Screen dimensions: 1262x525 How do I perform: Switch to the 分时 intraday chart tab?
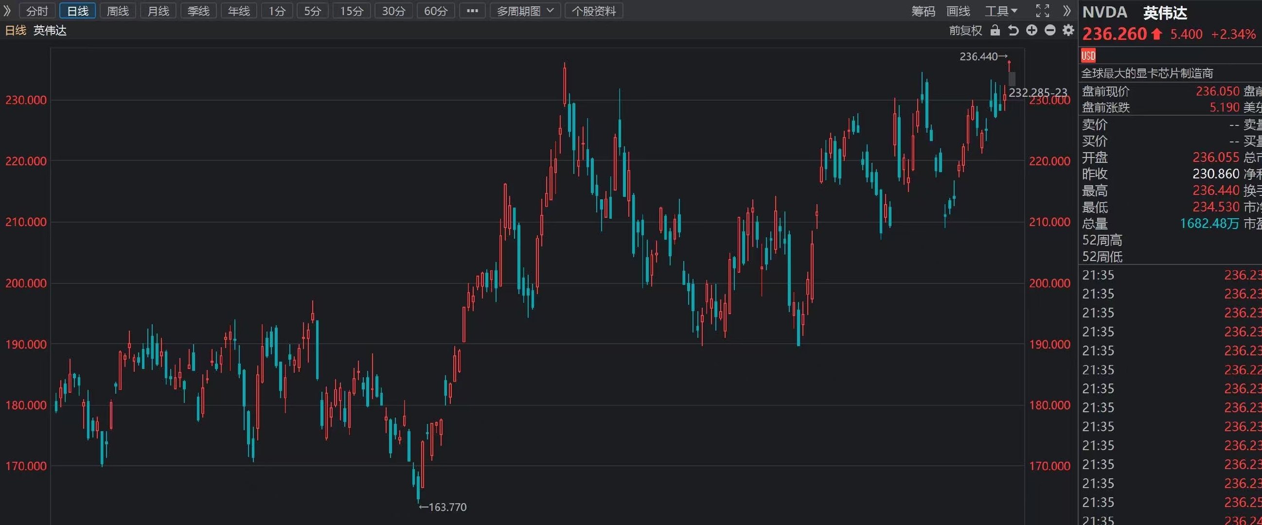(37, 11)
